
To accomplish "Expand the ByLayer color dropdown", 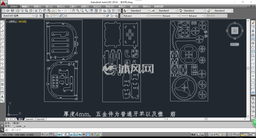I will click(x=135, y=16).
